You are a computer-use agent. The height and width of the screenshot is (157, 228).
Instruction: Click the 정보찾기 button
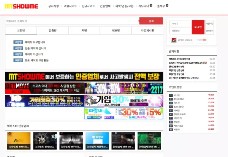(209, 31)
